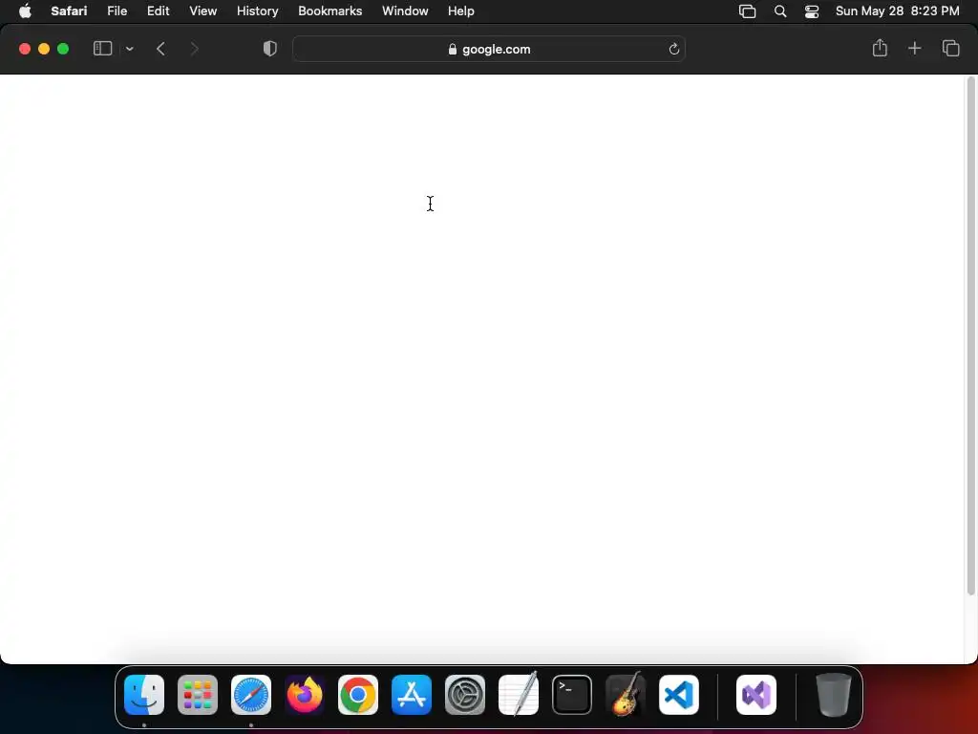Show the tab overview
Viewport: 978px width, 734px height.
(x=950, y=48)
